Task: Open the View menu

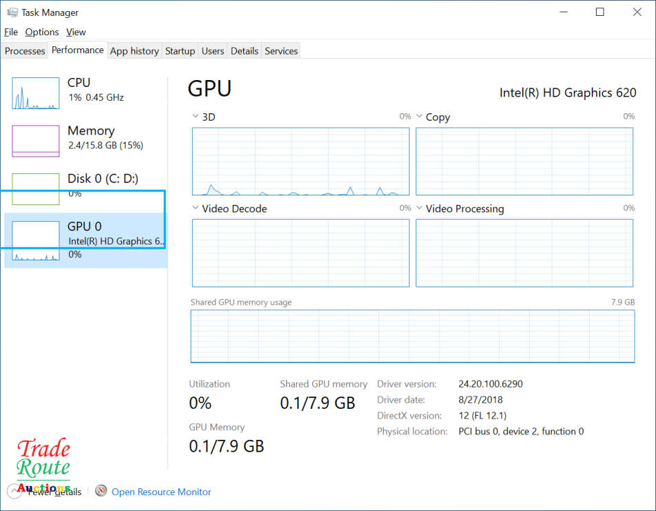Action: point(76,32)
